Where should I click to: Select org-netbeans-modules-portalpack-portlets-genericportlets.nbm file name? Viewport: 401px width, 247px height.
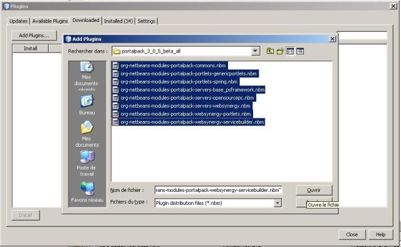pos(189,74)
